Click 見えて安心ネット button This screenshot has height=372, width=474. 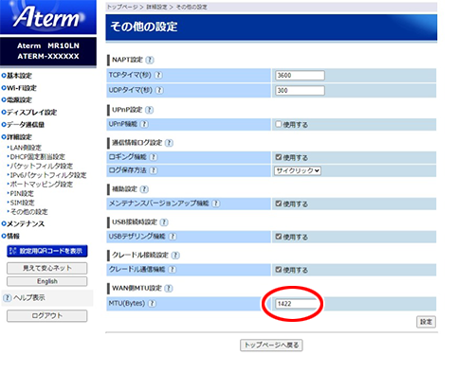[47, 268]
